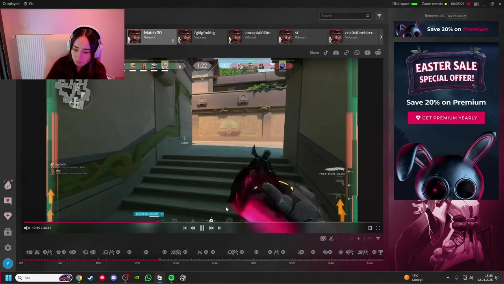Image resolution: width=504 pixels, height=284 pixels.
Task: Check the Game events status indicator
Action: [x=434, y=4]
